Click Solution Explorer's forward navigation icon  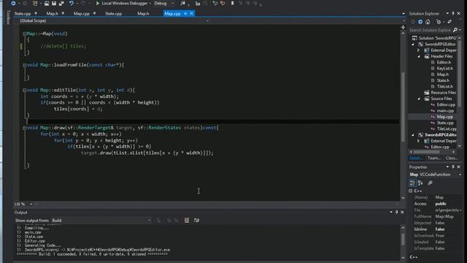point(420,22)
